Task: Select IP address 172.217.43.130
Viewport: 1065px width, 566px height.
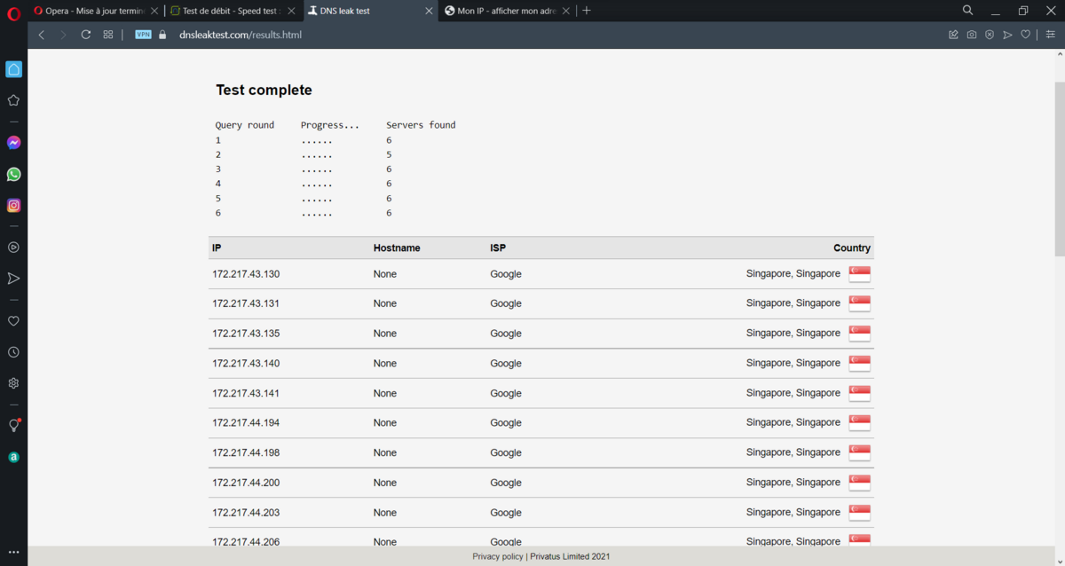Action: pos(246,274)
